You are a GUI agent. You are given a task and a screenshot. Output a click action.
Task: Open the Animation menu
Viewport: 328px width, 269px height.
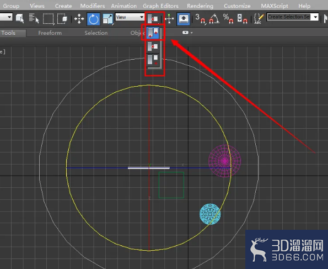pyautogui.click(x=124, y=6)
